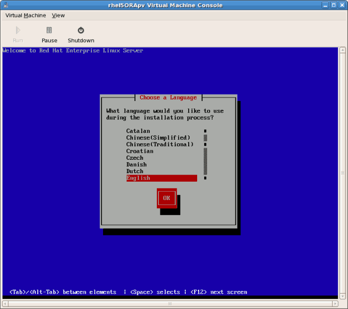Close the Virtual Machine Console window
The width and height of the screenshot is (348, 309).
342,5
